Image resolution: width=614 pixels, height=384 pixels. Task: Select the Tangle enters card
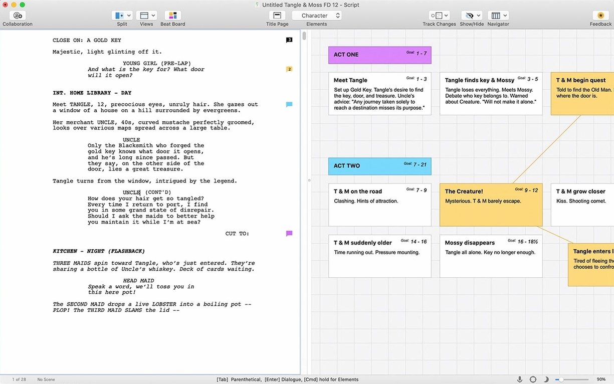(x=591, y=265)
